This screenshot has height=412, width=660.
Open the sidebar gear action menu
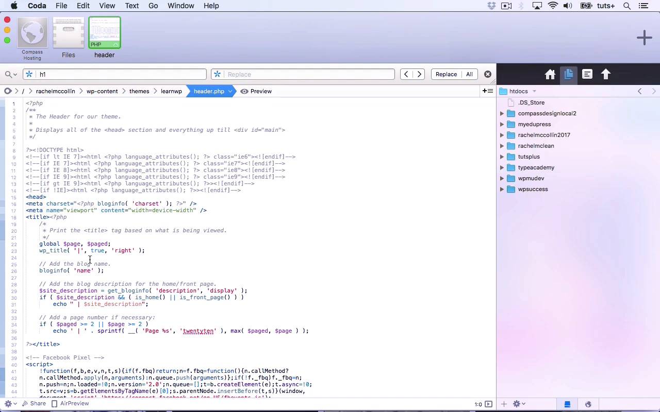coord(519,404)
